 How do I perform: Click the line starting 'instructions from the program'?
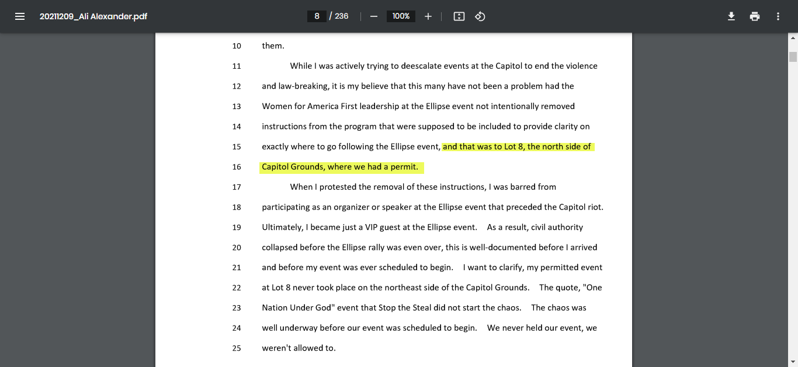tap(426, 126)
